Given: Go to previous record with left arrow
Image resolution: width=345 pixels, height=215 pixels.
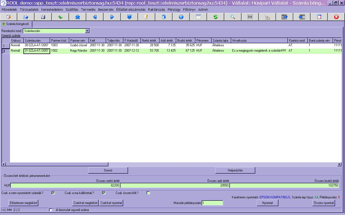Looking at the screenshot, I should click(95, 17).
